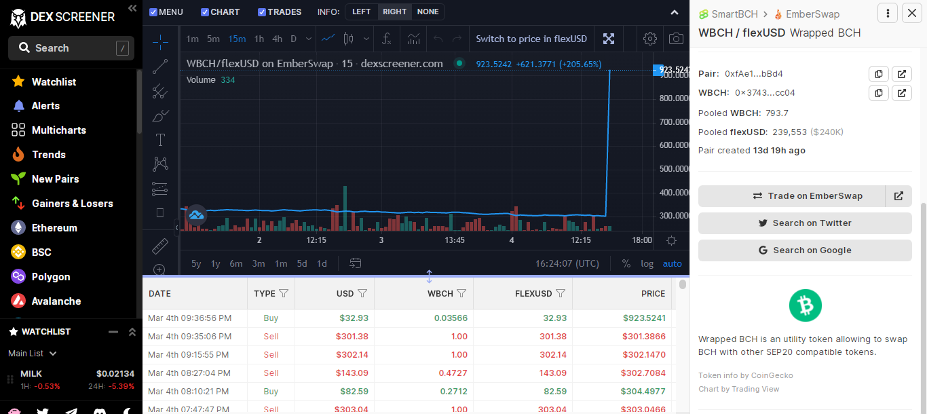
Task: Select the 1h timeframe
Action: click(259, 39)
